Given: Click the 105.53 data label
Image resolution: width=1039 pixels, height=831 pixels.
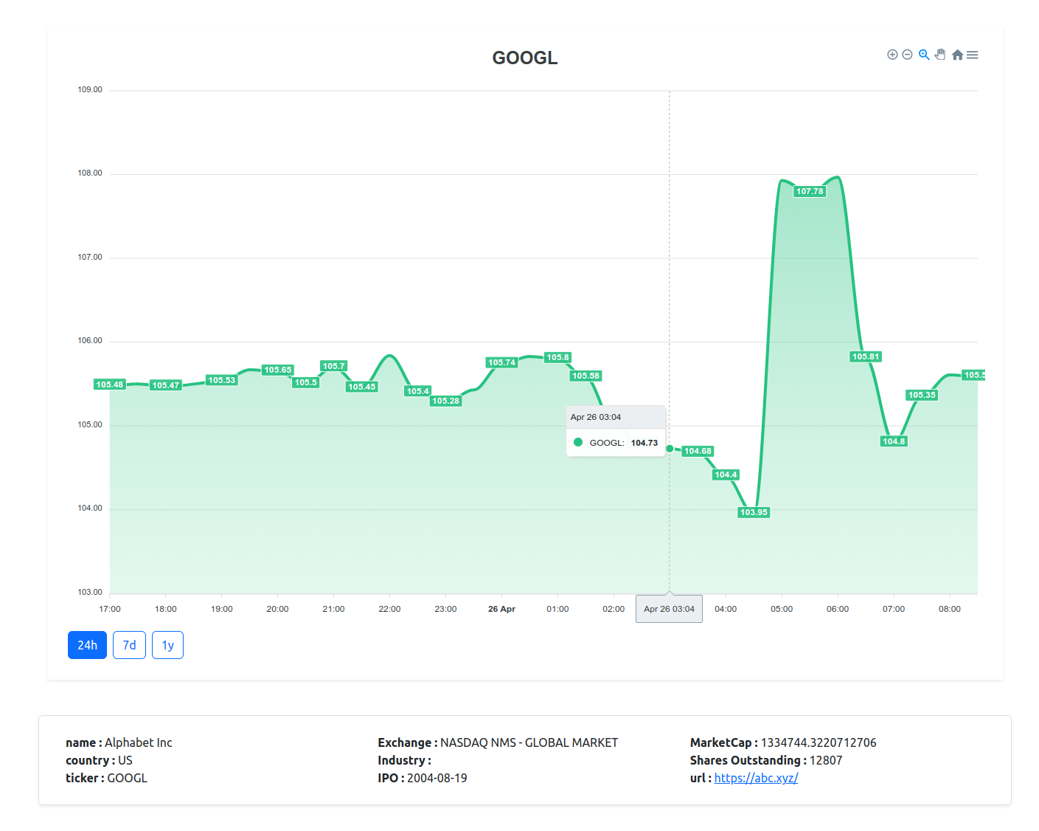Looking at the screenshot, I should click(222, 380).
